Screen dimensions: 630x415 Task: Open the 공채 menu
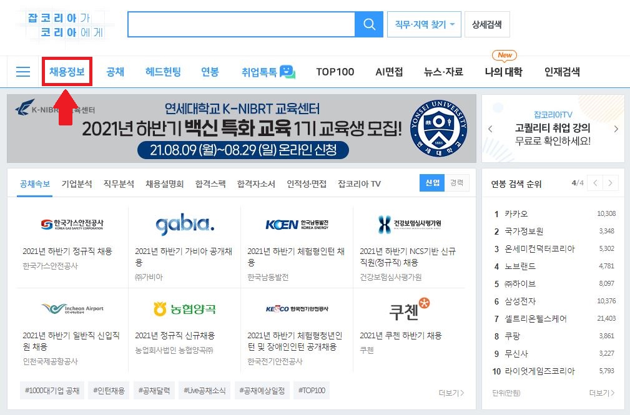click(115, 72)
